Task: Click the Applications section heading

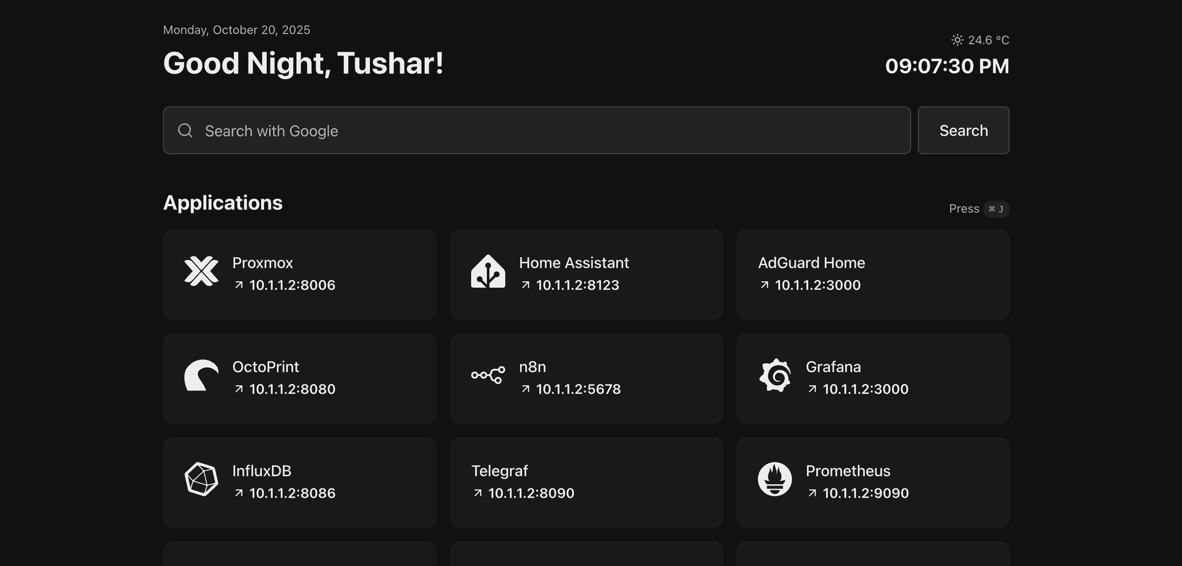Action: point(223,203)
